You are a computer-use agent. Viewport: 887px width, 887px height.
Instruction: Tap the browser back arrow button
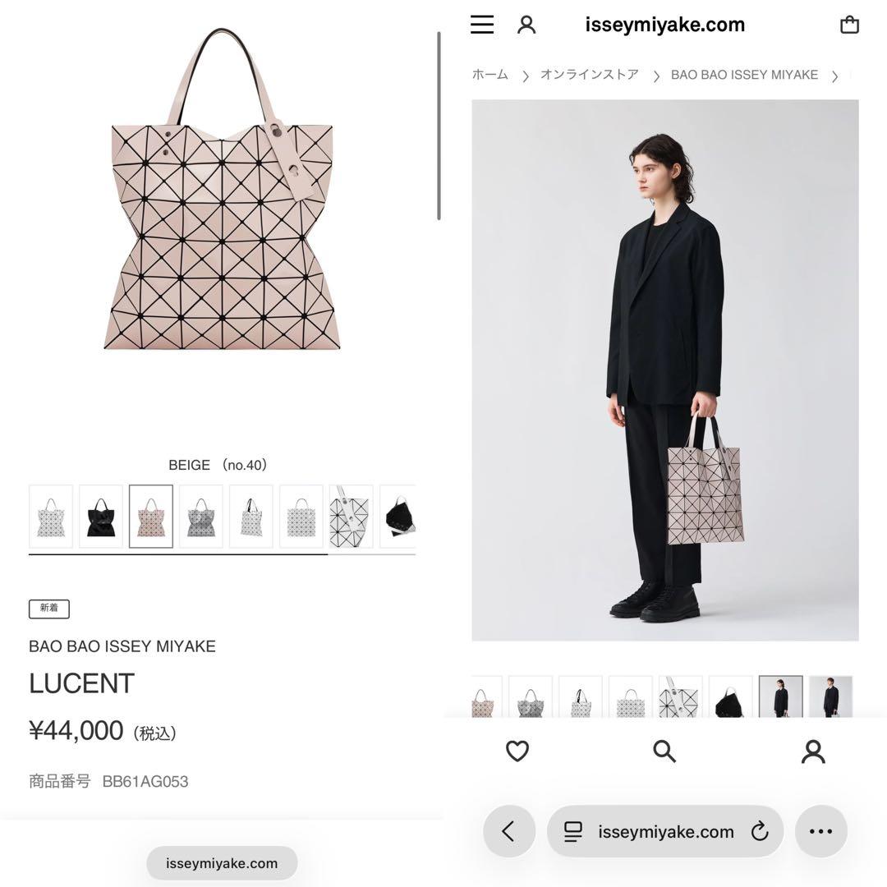[509, 831]
